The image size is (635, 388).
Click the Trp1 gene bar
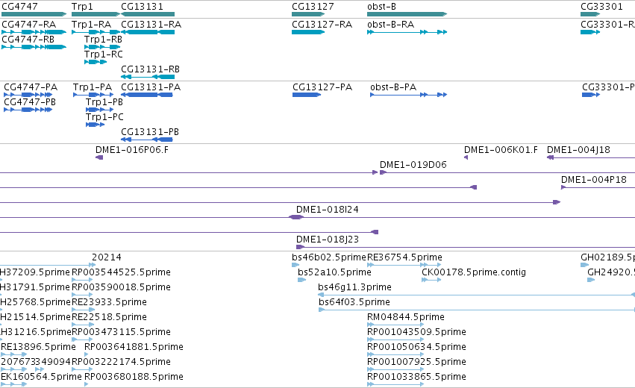point(96,14)
